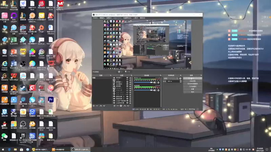Viewport: 271px width, 152px height.
Task: Open gear settings for the Mic/Aux channel
Action: pyautogui.click(x=158, y=82)
